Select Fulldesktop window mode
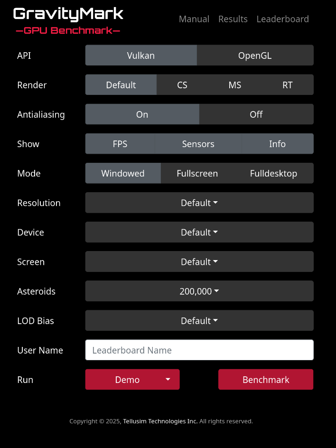 274,173
